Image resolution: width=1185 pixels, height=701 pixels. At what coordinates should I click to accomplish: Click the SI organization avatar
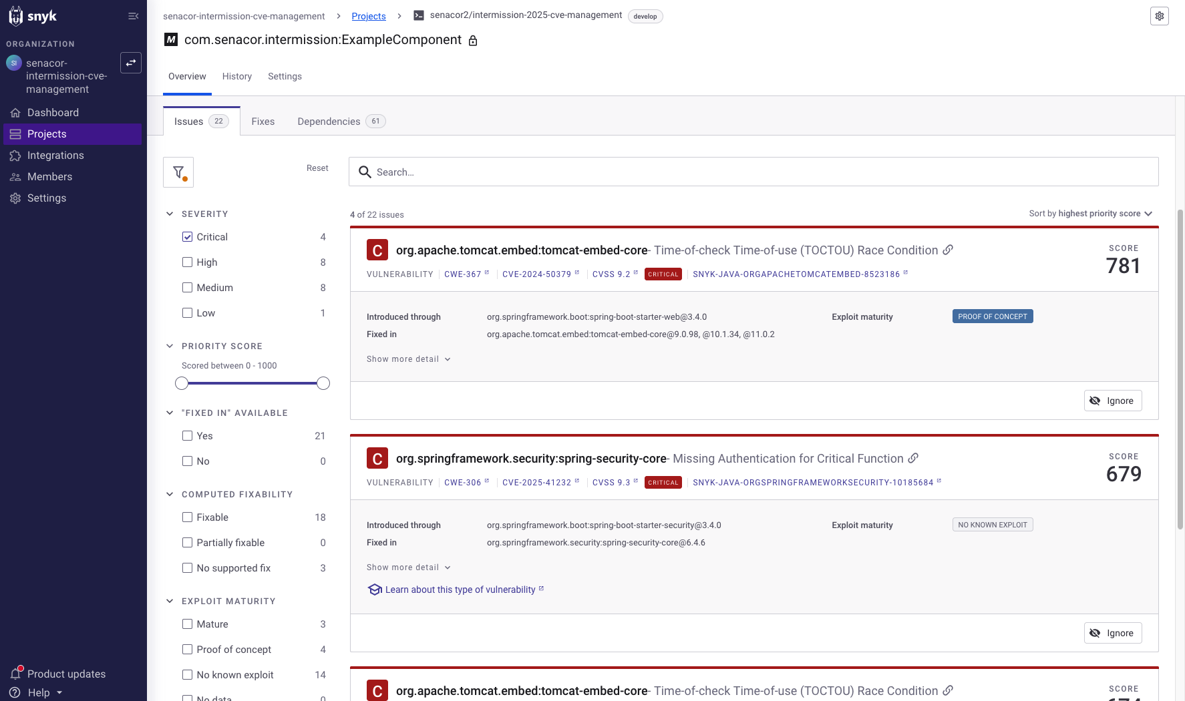click(x=14, y=63)
